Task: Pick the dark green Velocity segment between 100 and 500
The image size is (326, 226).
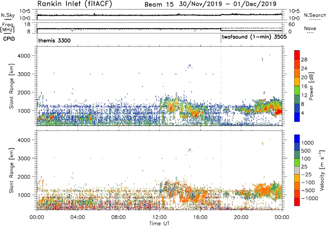Action: point(297,155)
